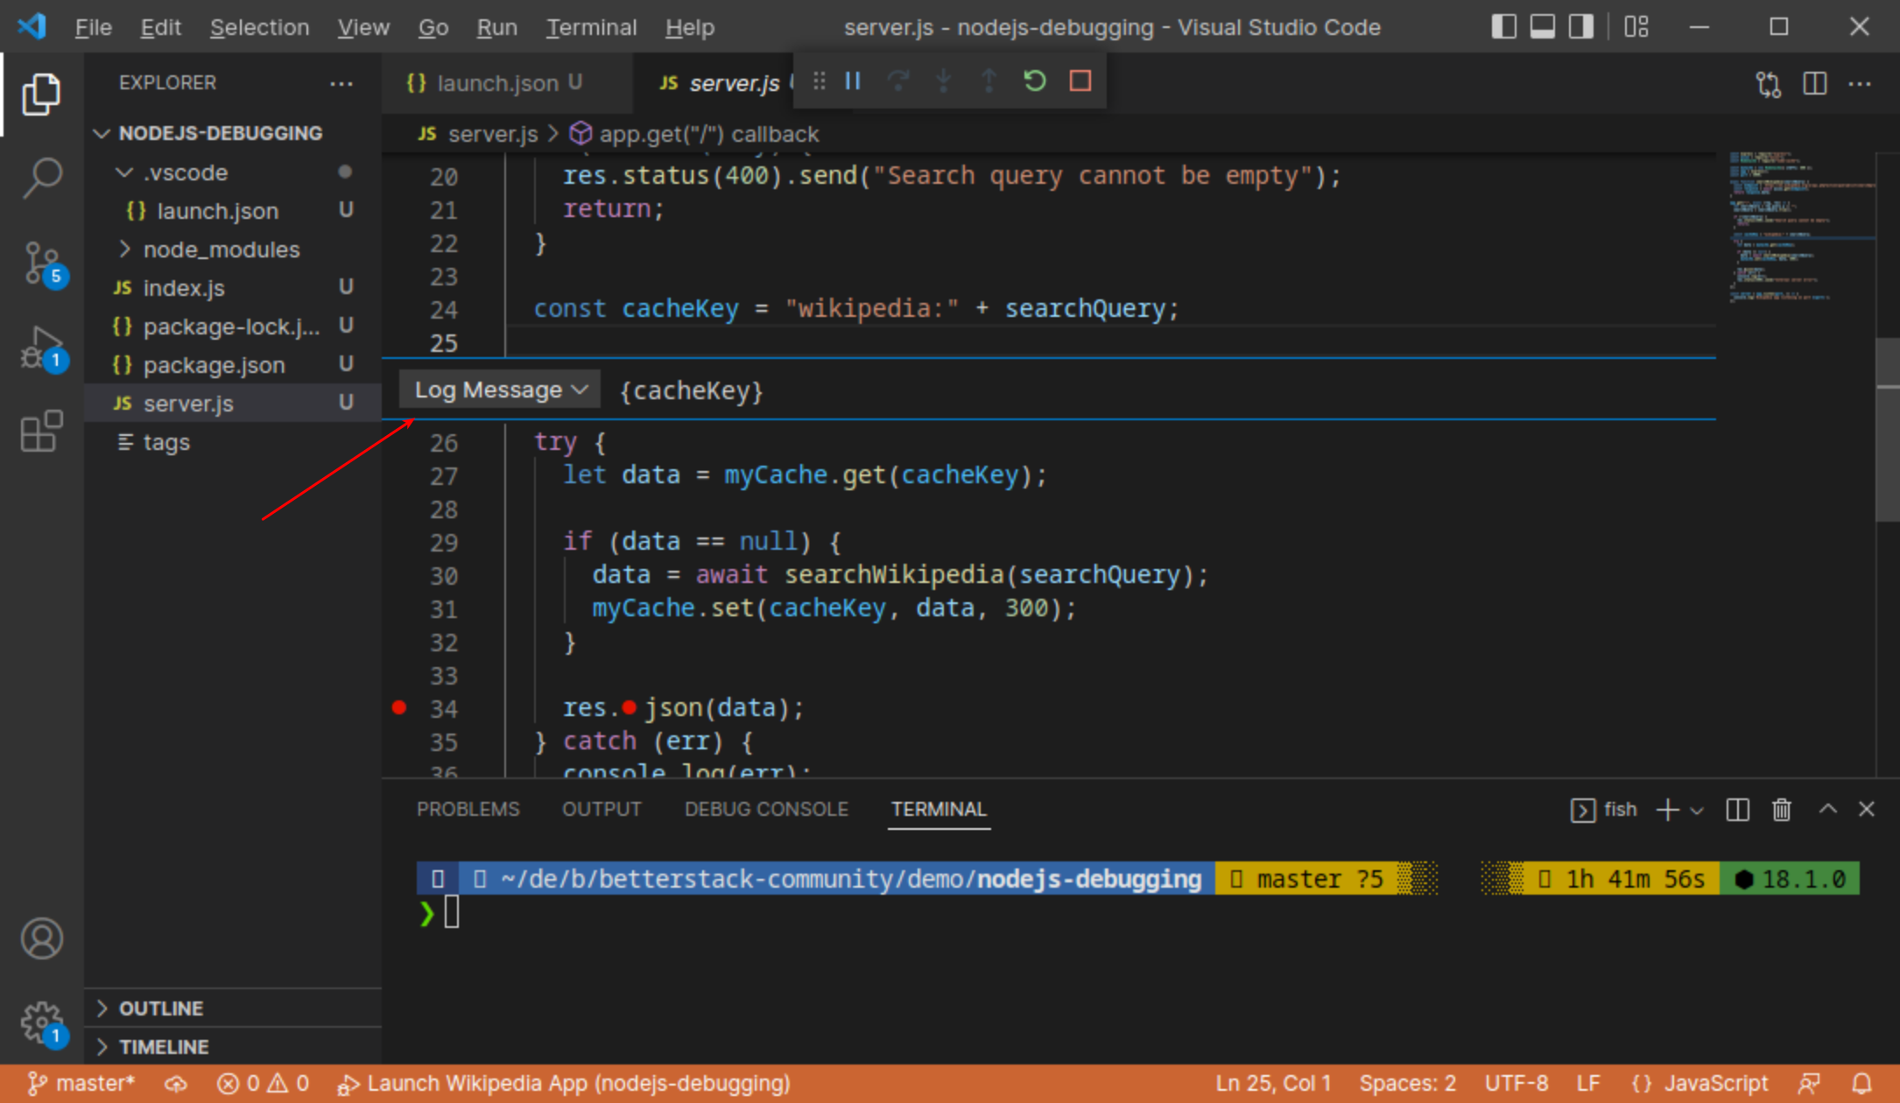Create a new terminal with plus icon
The width and height of the screenshot is (1900, 1103).
pos(1667,810)
